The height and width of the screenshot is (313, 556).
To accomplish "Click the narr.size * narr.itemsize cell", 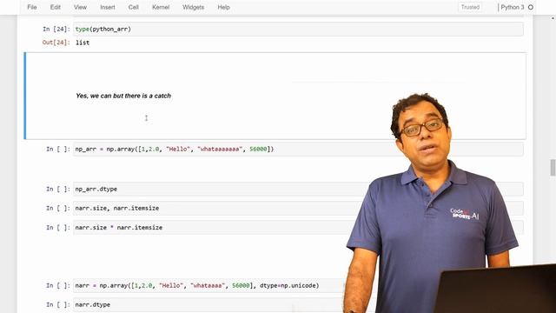I will (x=298, y=228).
